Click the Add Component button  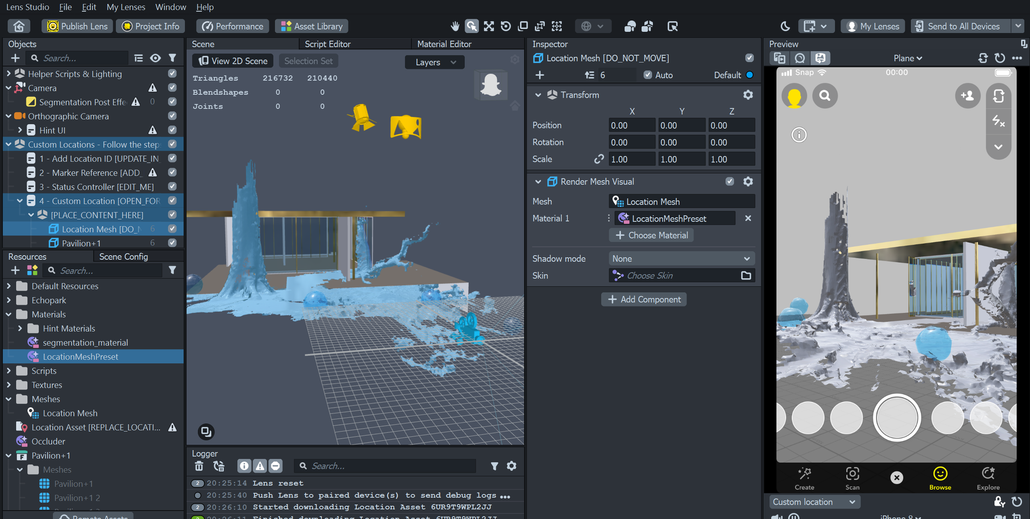coord(644,299)
